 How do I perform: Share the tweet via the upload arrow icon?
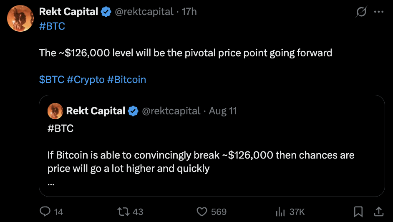(379, 212)
